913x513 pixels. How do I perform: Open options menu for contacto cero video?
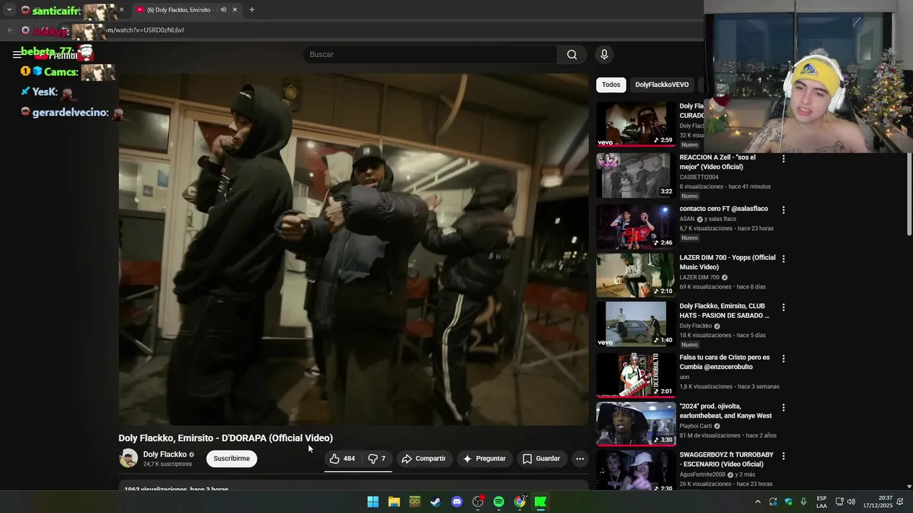pos(783,210)
